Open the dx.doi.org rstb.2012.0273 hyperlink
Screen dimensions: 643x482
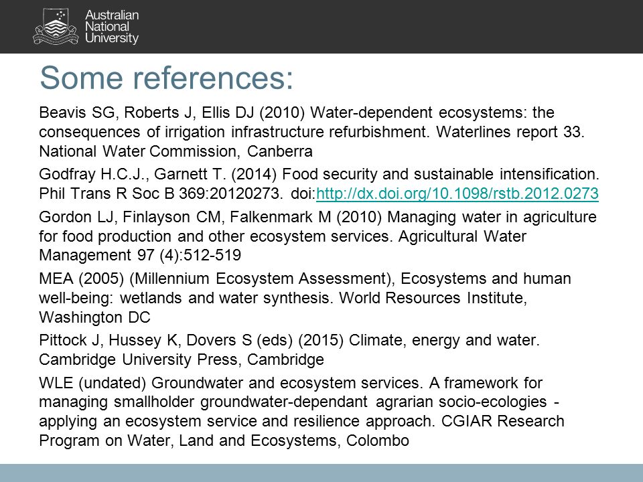[457, 193]
